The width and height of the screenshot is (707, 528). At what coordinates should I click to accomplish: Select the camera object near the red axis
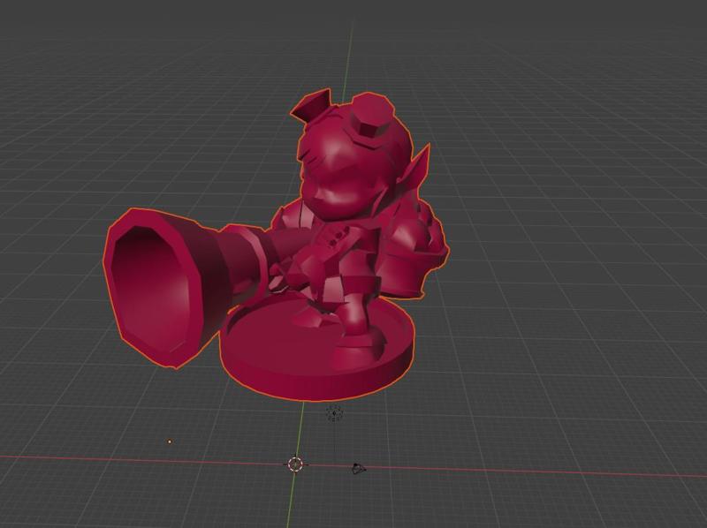coord(358,469)
